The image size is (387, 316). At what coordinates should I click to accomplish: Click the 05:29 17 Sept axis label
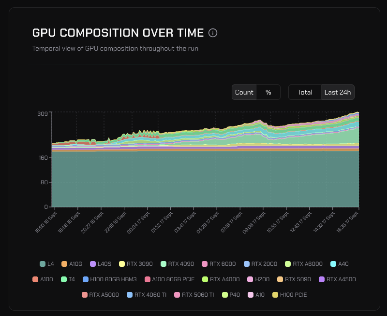pyautogui.click(x=208, y=222)
